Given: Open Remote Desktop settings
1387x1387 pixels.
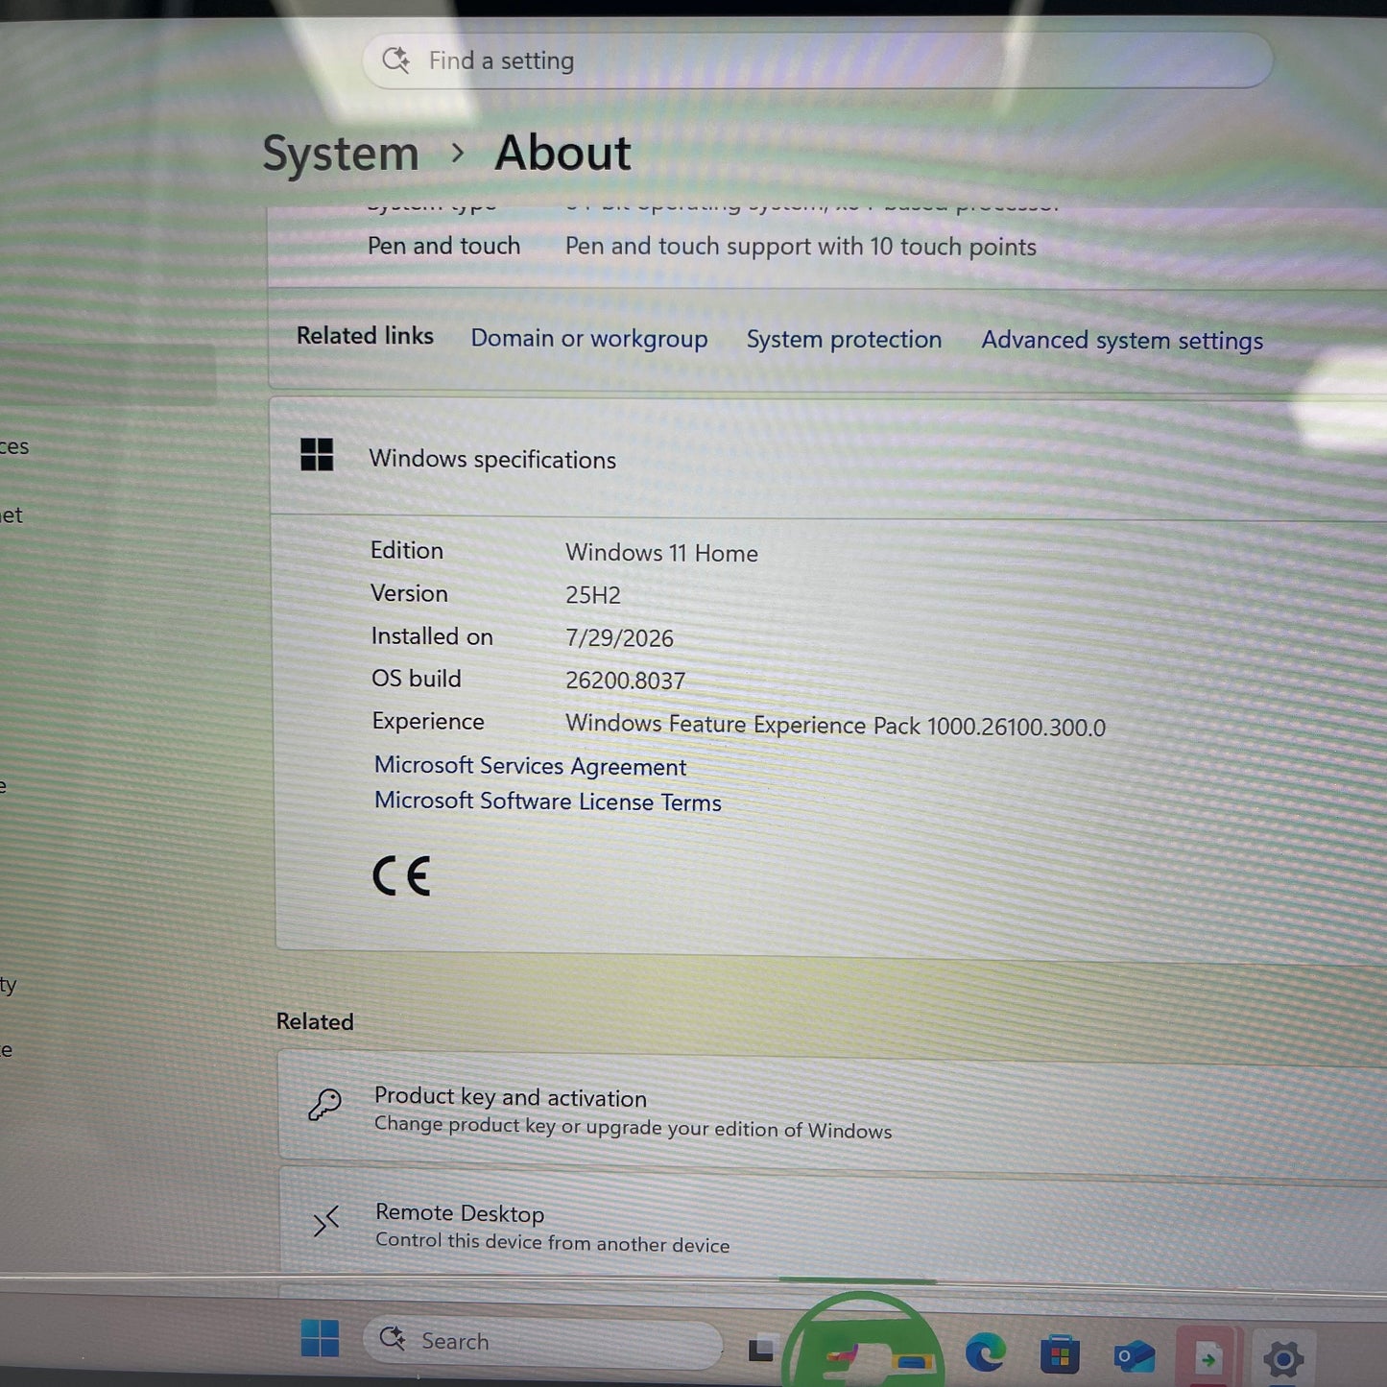Looking at the screenshot, I should 833,1226.
